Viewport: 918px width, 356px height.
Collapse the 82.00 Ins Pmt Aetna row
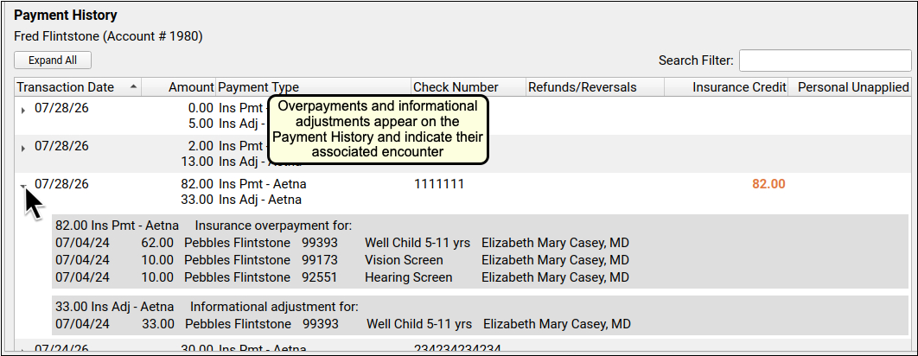coord(23,186)
